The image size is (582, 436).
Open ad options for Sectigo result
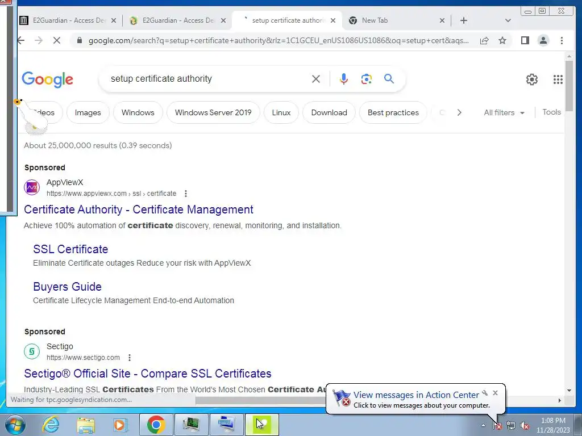pyautogui.click(x=129, y=358)
